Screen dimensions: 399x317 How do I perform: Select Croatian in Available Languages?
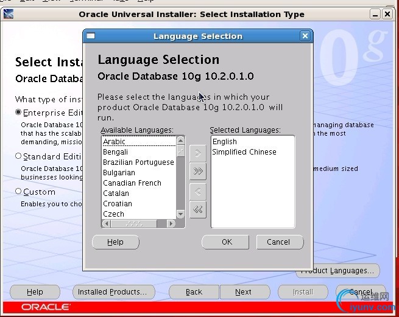(139, 204)
